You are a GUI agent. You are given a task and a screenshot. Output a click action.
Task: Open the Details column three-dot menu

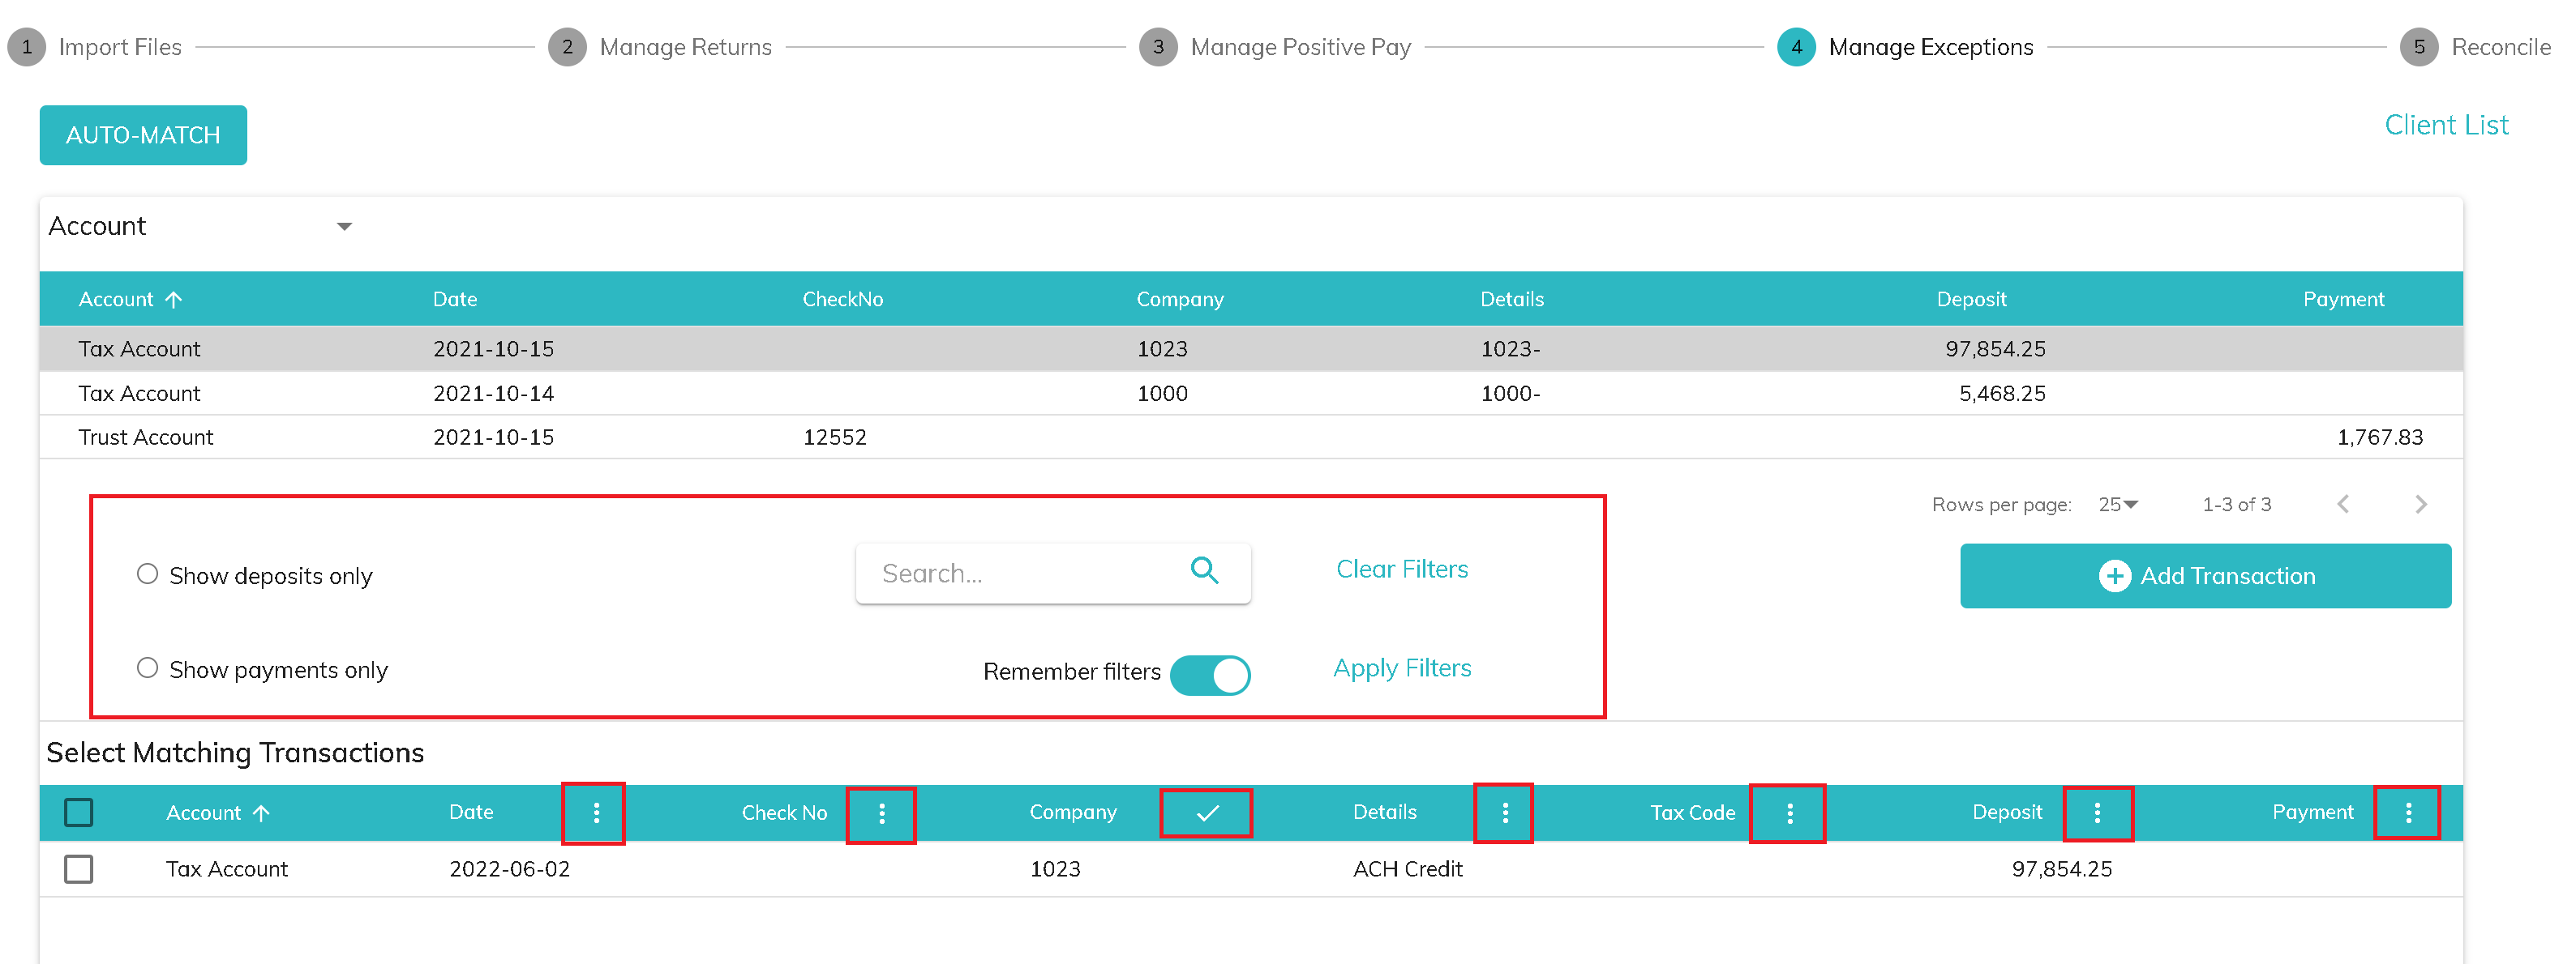[1504, 813]
